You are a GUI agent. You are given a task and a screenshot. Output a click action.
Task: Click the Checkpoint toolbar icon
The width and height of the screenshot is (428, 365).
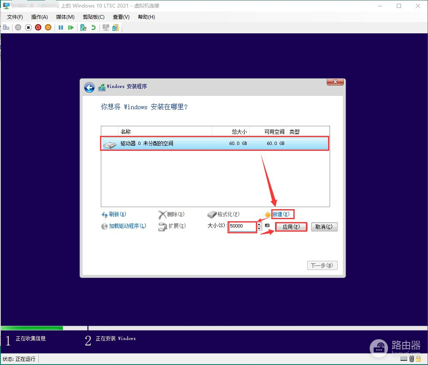coord(83,27)
